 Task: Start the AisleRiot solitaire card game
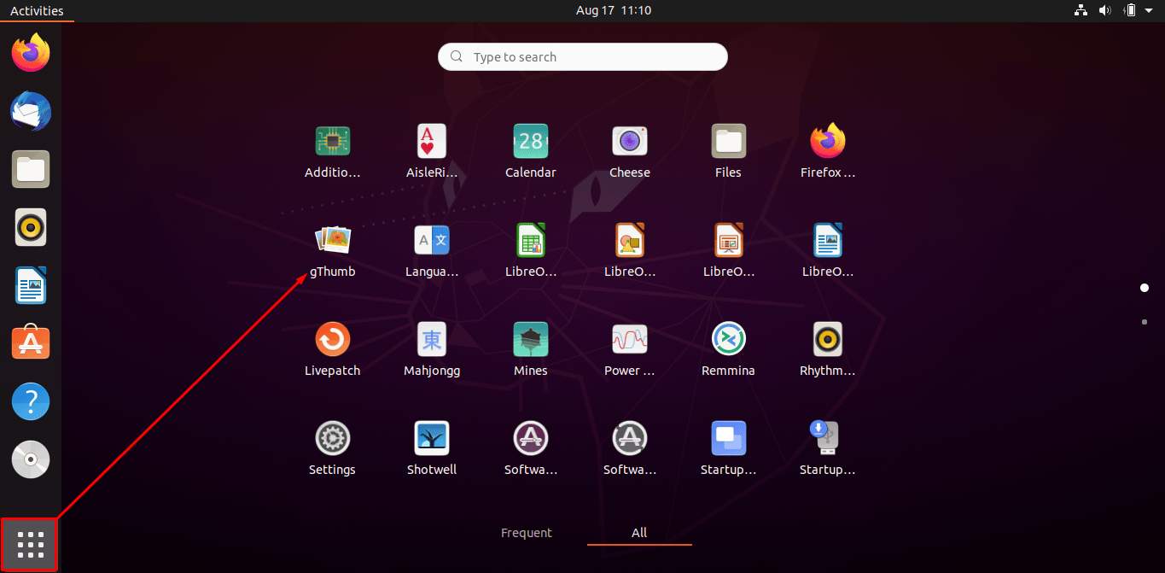pos(432,141)
